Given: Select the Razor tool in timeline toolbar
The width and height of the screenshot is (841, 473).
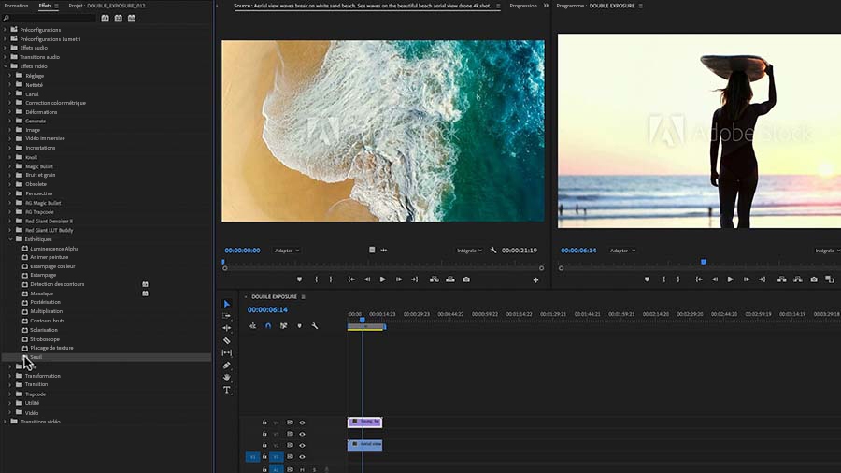Looking at the screenshot, I should pyautogui.click(x=227, y=340).
